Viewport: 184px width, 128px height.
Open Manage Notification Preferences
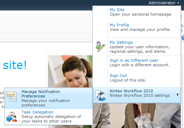tap(49, 98)
